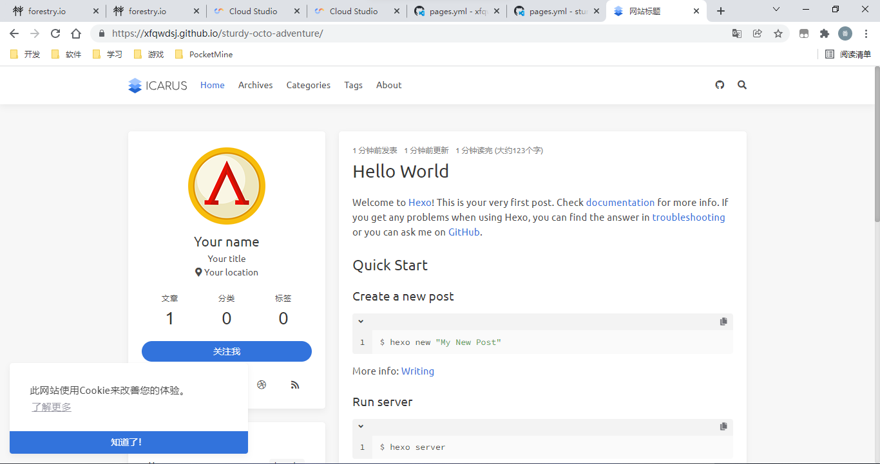Bookmark this page with the star icon

click(778, 33)
